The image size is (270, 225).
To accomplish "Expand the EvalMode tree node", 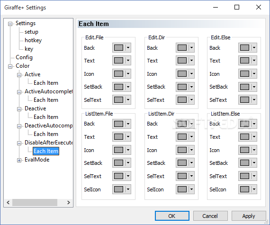I will point(19,160).
